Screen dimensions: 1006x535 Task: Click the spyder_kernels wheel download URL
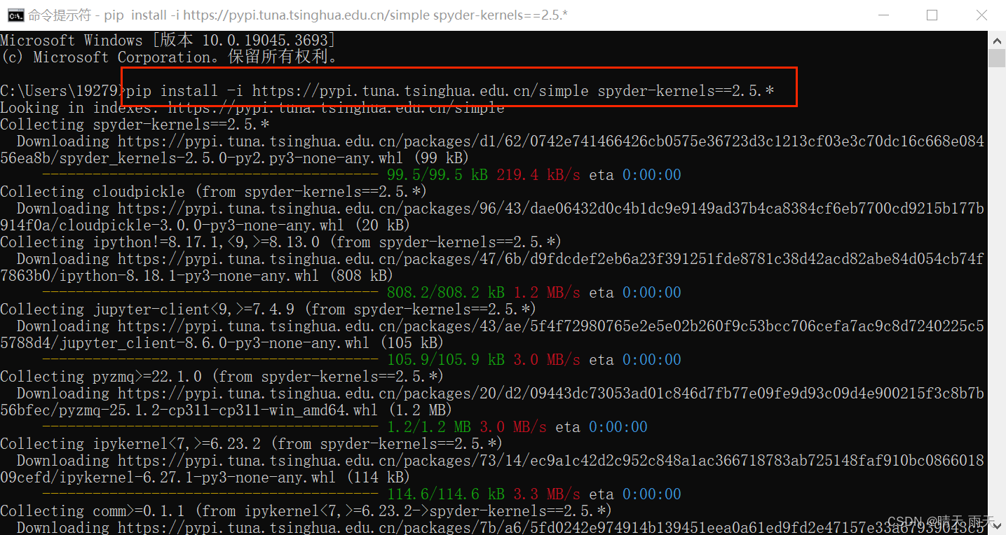pos(491,141)
